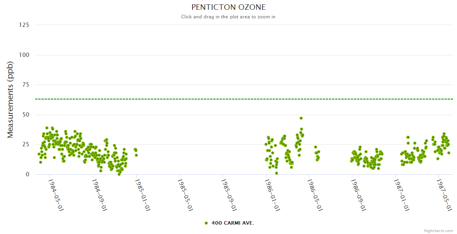The width and height of the screenshot is (457, 234).
Task: Click the 1985-01-01 x-axis date label
Action: (x=143, y=195)
